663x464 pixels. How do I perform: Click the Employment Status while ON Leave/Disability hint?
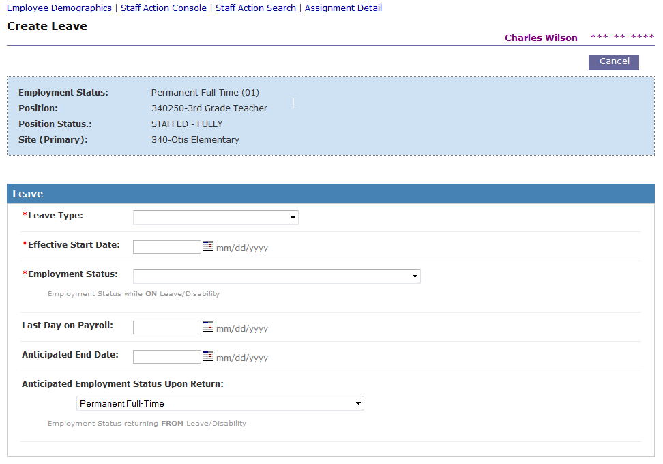pos(134,293)
